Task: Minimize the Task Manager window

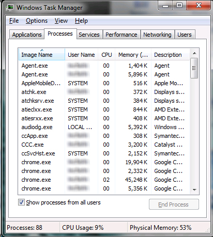Action: [165, 6]
